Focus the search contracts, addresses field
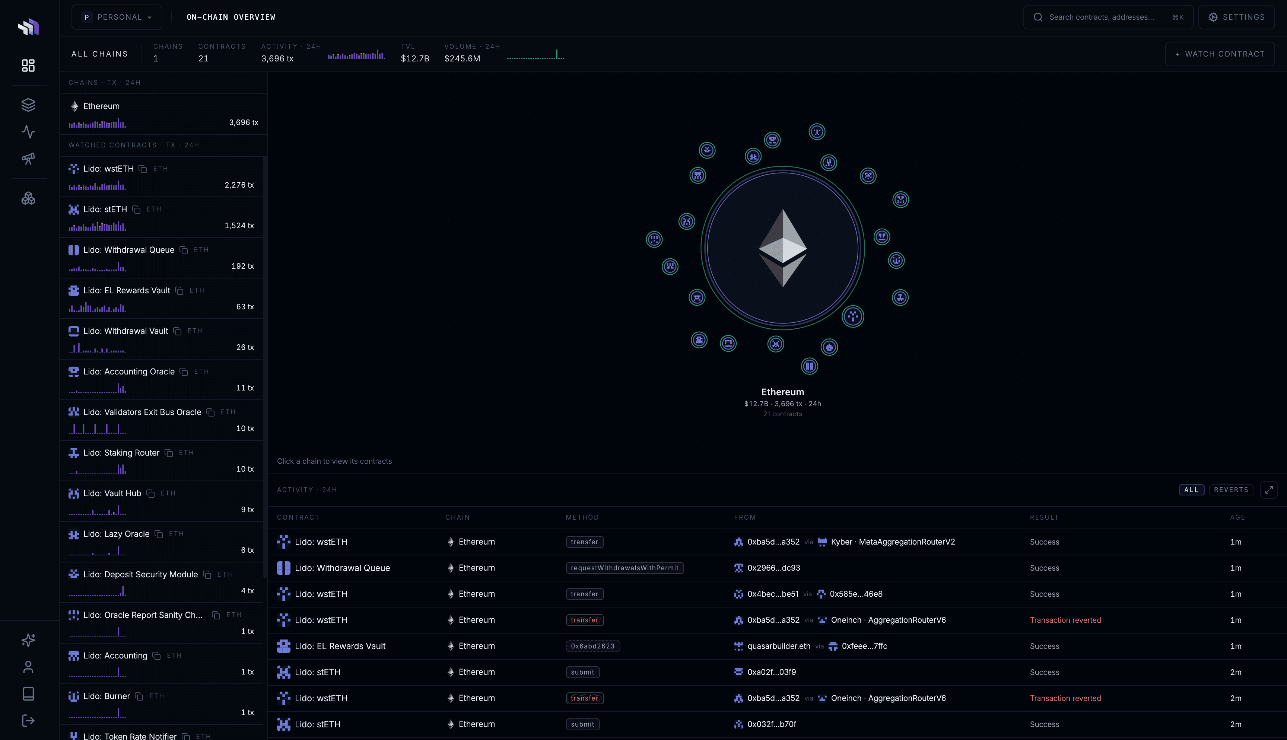This screenshot has height=740, width=1287. click(1108, 17)
